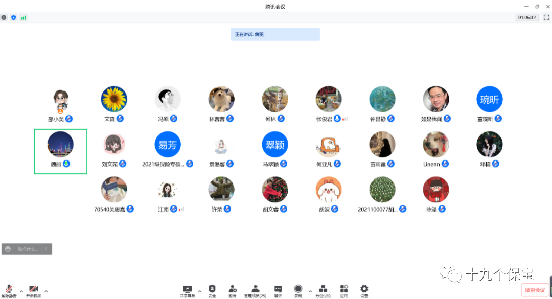
Task: Expand share screen options arrow
Action: pyautogui.click(x=200, y=291)
